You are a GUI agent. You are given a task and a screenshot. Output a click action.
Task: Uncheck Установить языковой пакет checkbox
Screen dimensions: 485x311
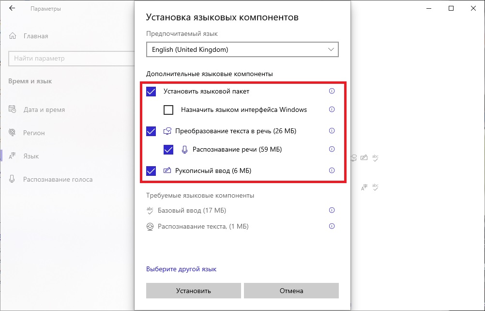pyautogui.click(x=151, y=91)
